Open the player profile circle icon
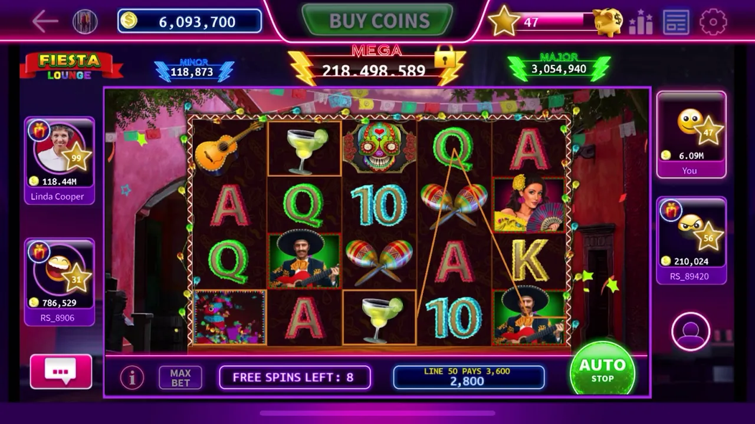 [x=690, y=332]
